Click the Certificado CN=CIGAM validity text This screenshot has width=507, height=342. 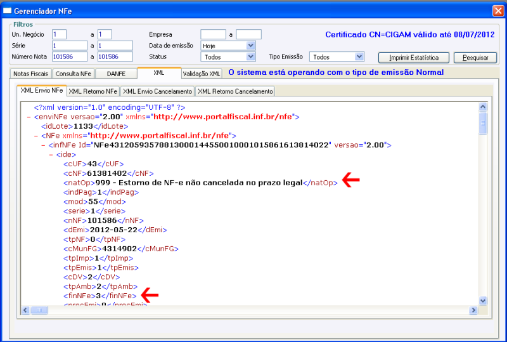[x=409, y=35]
